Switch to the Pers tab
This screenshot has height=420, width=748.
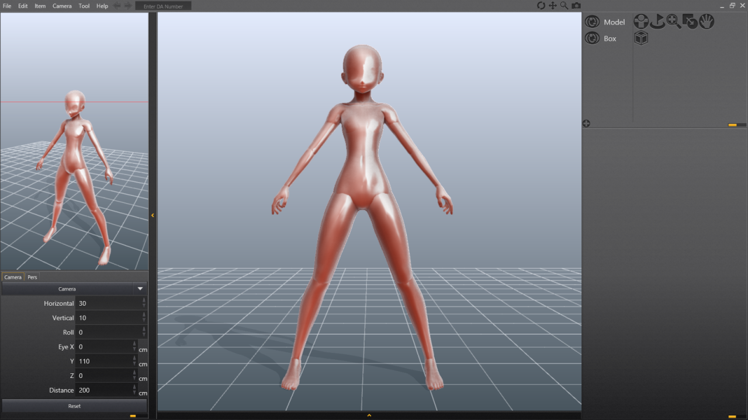coord(32,277)
